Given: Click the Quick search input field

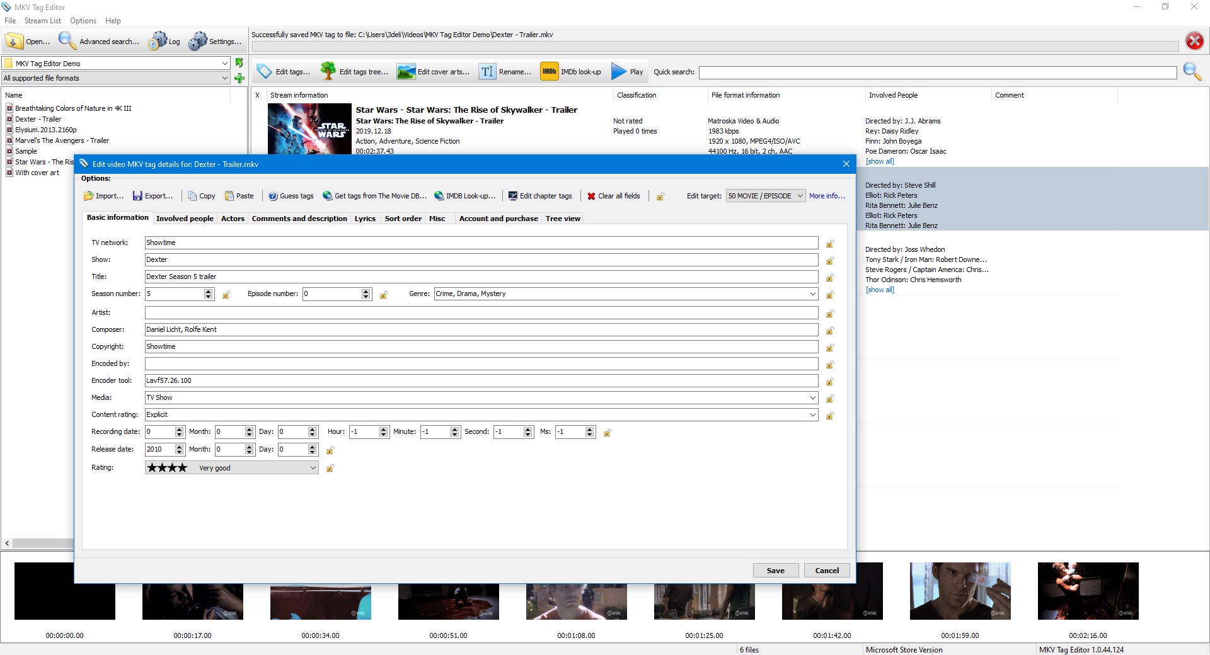Looking at the screenshot, I should coord(938,72).
